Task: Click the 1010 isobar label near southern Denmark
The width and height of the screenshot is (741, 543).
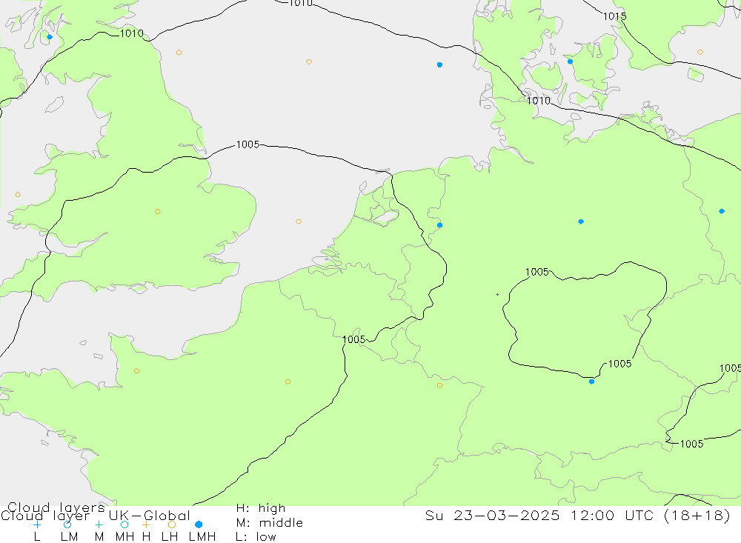Action: [x=539, y=101]
